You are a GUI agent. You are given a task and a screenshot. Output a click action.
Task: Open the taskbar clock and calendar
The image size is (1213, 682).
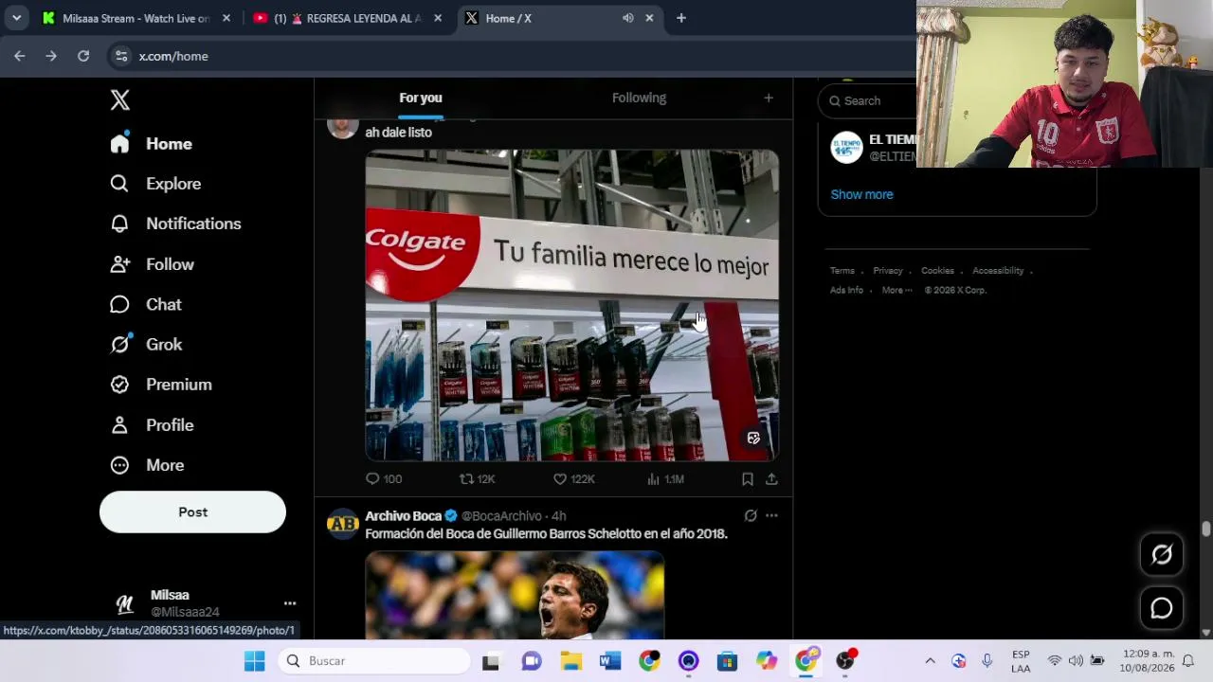(x=1147, y=661)
